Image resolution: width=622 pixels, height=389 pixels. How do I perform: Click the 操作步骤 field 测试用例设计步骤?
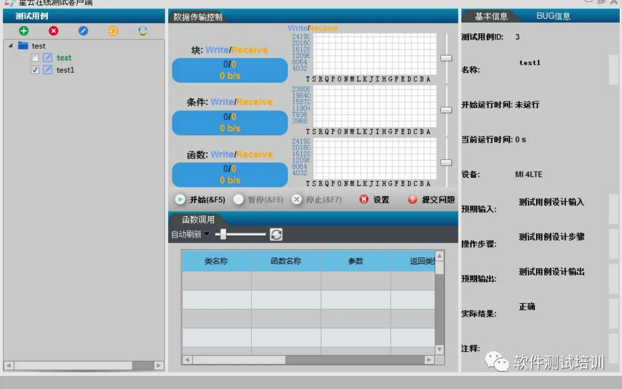coord(551,237)
